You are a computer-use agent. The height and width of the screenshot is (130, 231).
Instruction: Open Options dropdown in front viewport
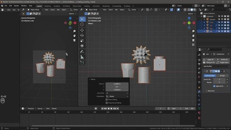coord(191,14)
